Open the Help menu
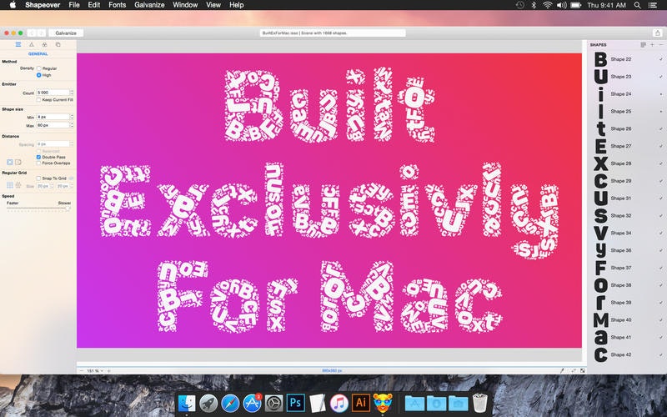Screen dimensions: 667x417 click(x=237, y=5)
